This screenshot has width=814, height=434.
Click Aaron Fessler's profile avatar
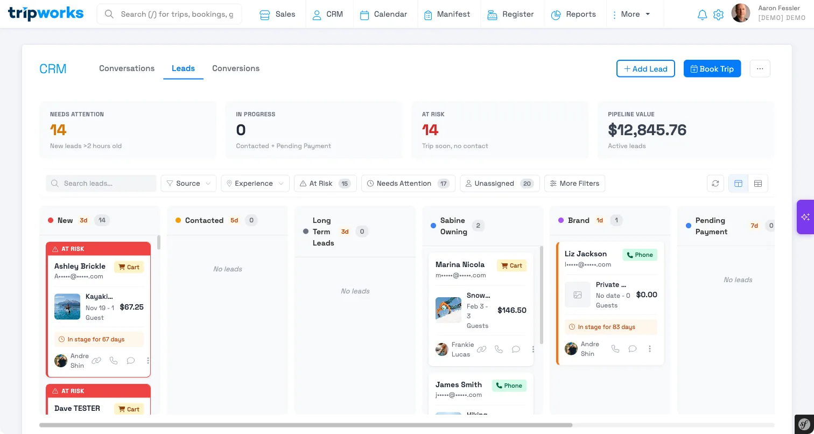(741, 13)
